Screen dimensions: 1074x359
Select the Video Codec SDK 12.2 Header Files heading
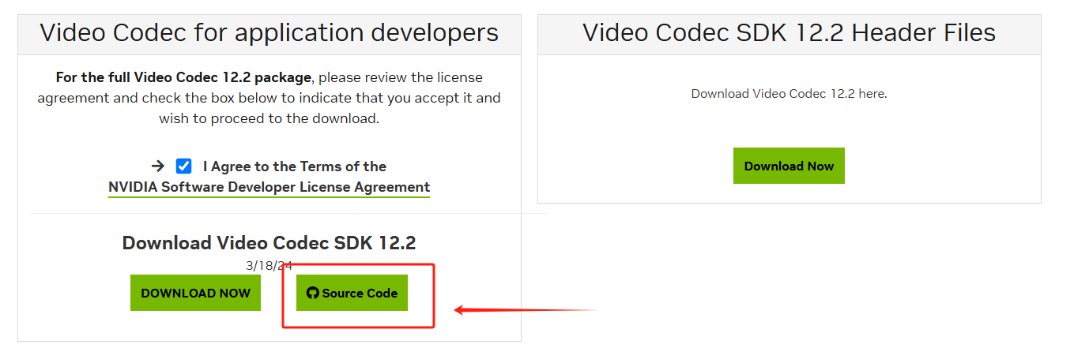[x=789, y=32]
